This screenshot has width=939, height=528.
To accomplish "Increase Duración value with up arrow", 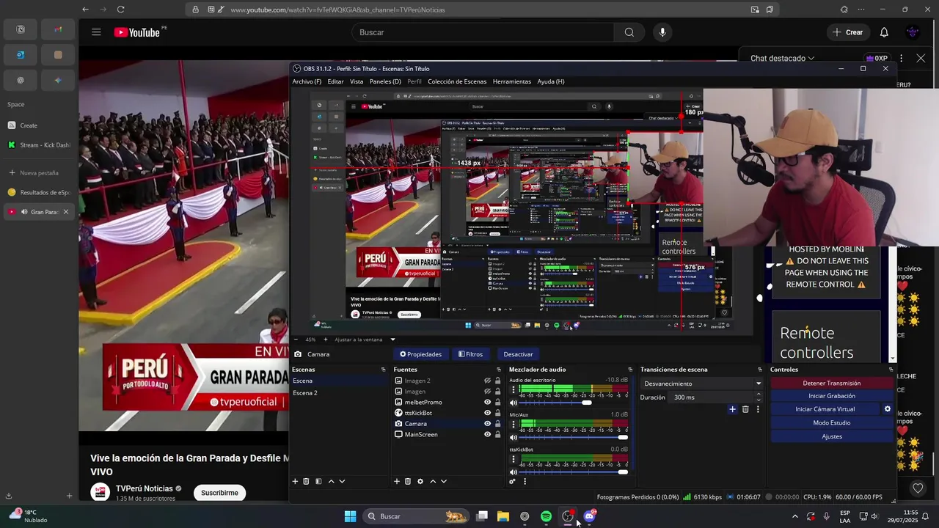I will (759, 395).
